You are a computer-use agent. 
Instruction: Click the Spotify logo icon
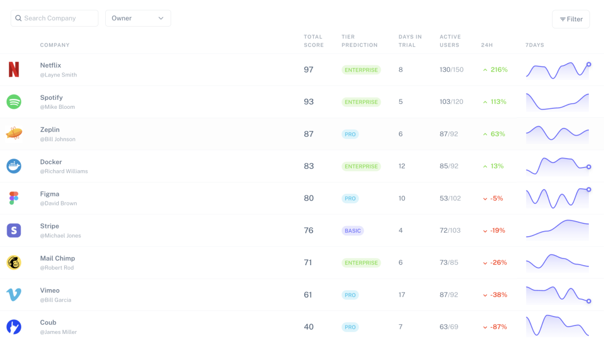click(x=14, y=102)
